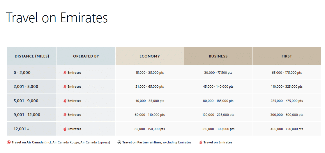Click the Operated By column header
This screenshot has width=325, height=153.
point(86,56)
